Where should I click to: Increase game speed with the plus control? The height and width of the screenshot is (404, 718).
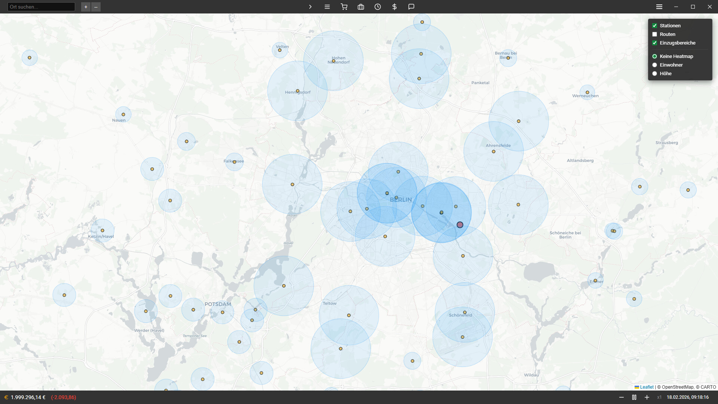pos(647,397)
